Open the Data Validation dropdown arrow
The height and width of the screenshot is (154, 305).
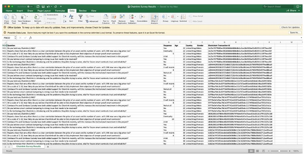(x=135, y=17)
